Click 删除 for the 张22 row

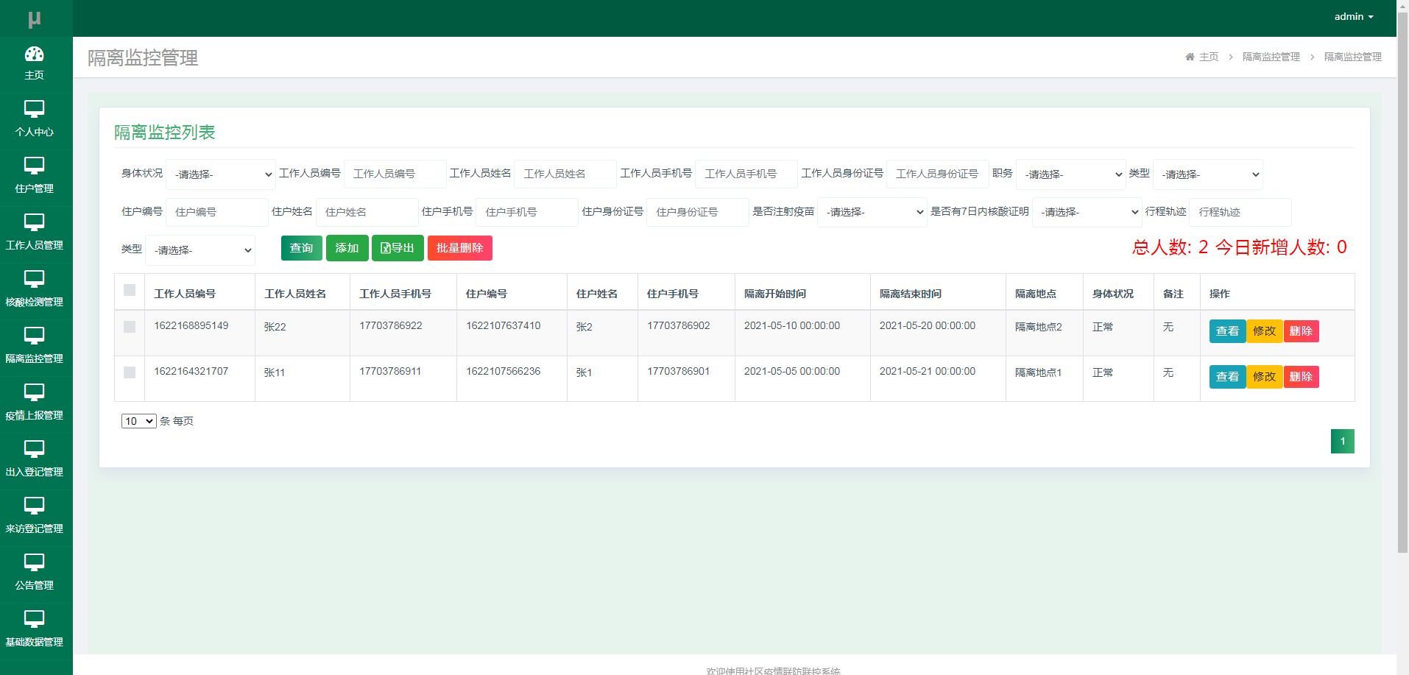[1302, 331]
